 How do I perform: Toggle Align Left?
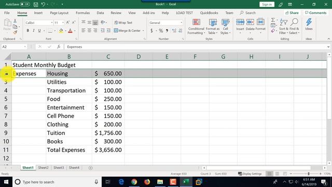84,31
